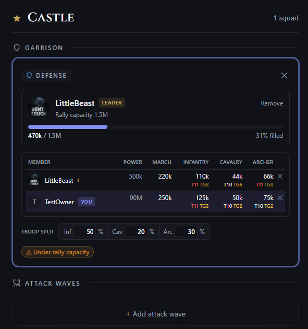
Task: Click LittleBeast's small avatar in member table
Action: pos(34,180)
